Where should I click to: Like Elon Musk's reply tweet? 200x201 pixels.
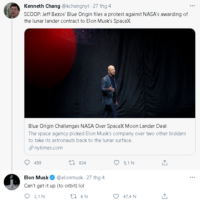(116, 196)
